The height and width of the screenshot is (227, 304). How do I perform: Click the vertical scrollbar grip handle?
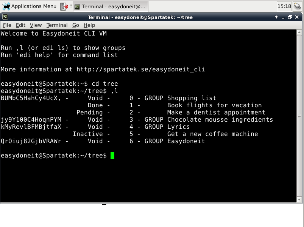coord(299,116)
